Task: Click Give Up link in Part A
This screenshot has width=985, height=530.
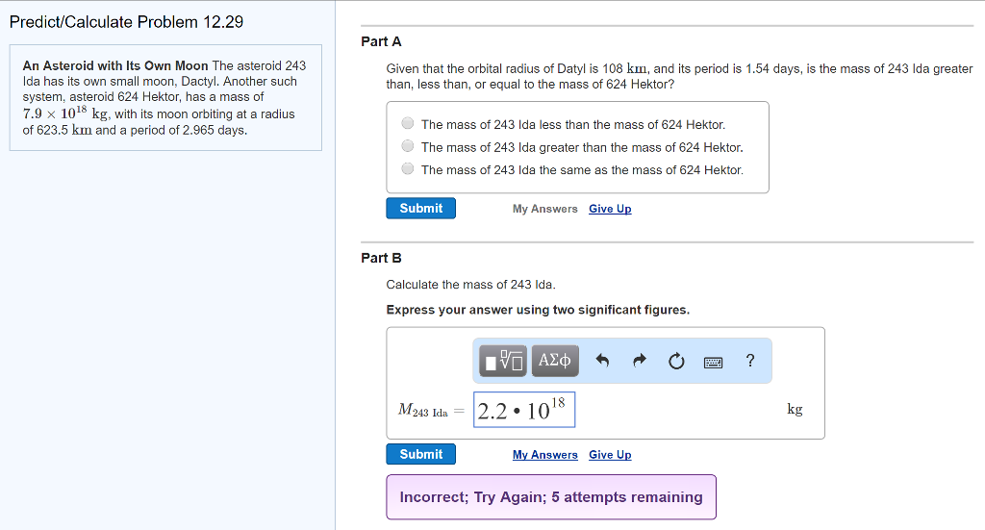Action: (x=610, y=209)
